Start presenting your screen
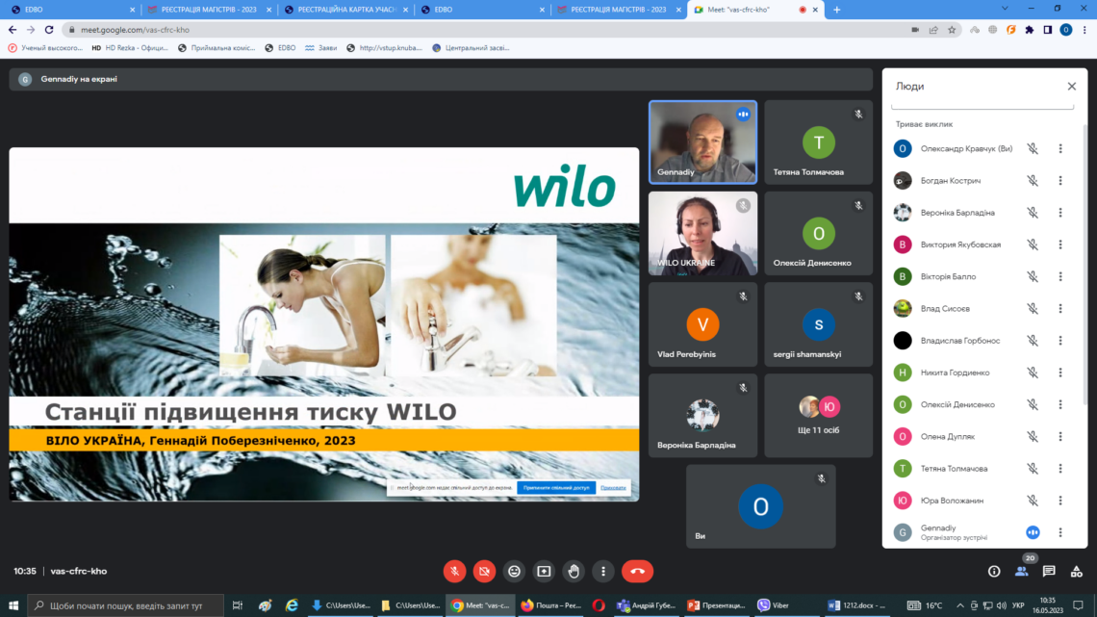 coord(544,572)
